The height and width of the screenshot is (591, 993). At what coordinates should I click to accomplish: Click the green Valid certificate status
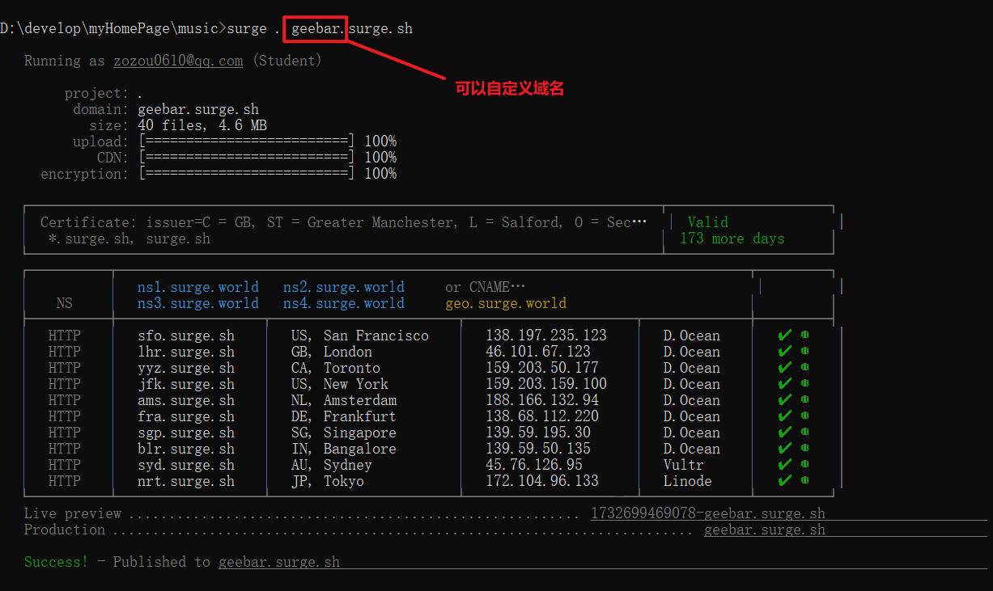point(708,222)
